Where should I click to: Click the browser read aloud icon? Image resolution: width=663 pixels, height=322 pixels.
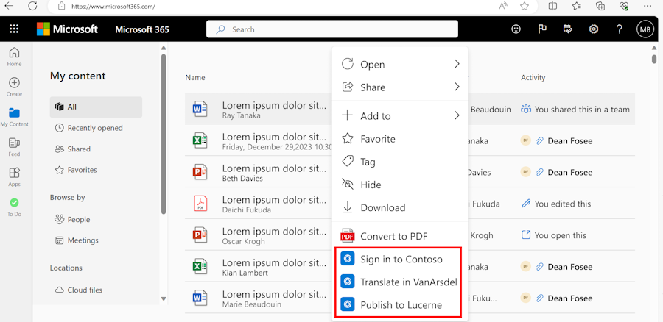pyautogui.click(x=503, y=6)
